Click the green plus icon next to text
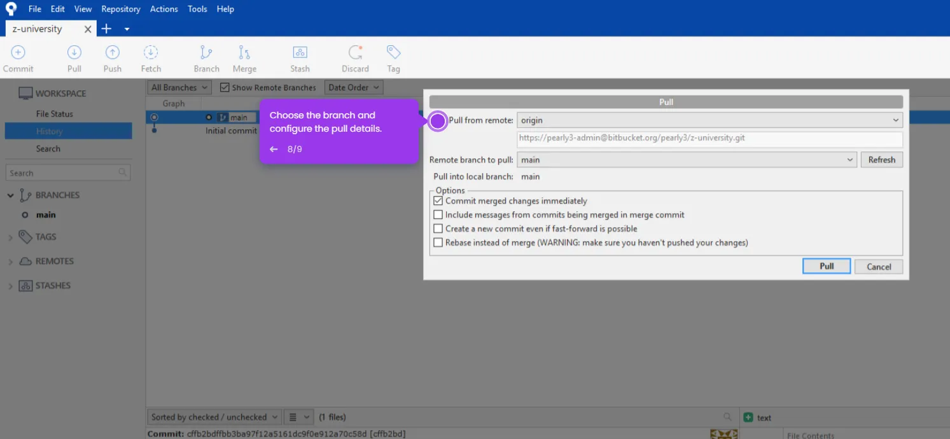Viewport: 950px width, 439px height. (748, 417)
